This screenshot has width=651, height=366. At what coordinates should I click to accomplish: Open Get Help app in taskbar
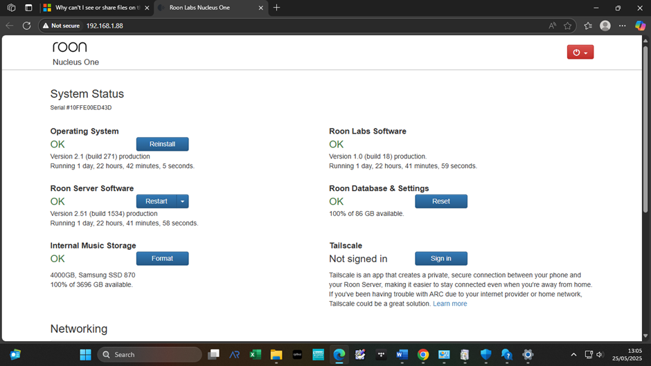pos(507,355)
